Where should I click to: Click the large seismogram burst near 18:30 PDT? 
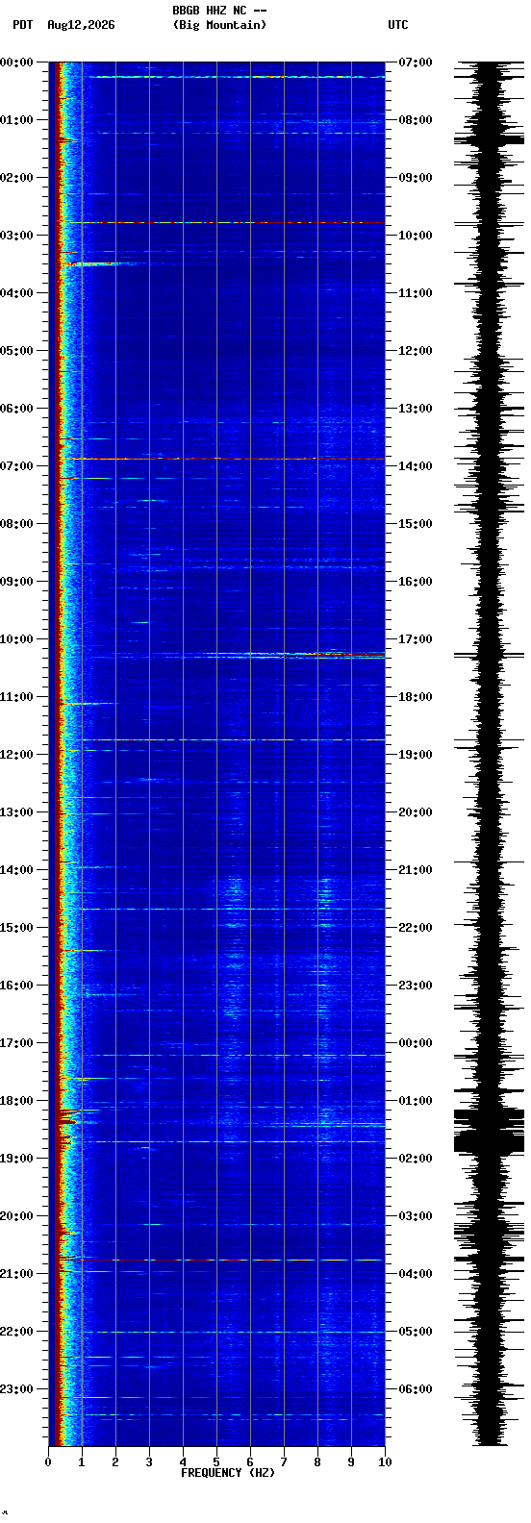click(490, 1131)
